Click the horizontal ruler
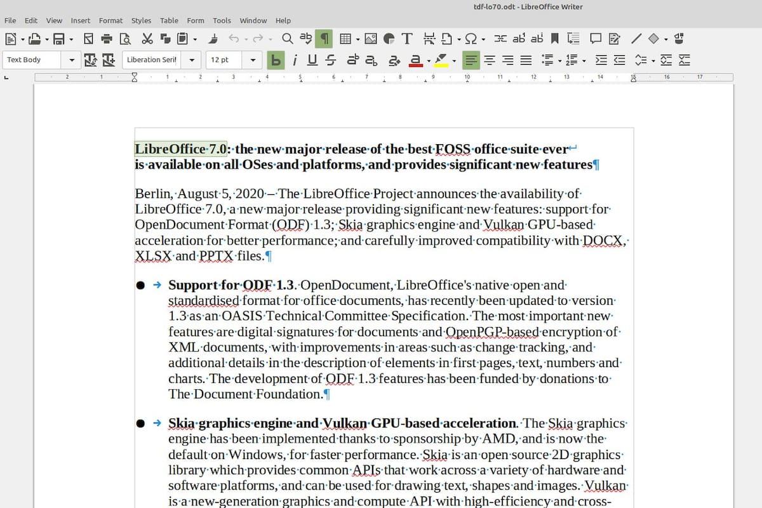The width and height of the screenshot is (762, 508). coord(384,77)
